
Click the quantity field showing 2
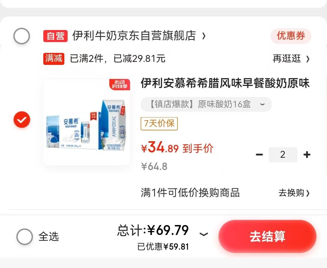tap(283, 155)
